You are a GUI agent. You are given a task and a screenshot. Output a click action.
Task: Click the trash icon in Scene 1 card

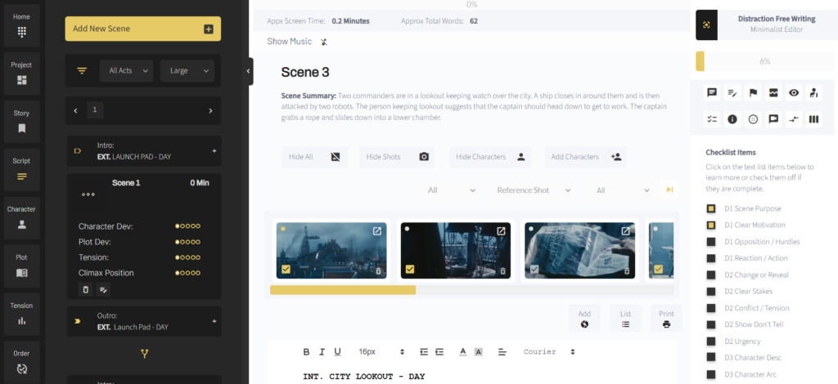point(85,289)
